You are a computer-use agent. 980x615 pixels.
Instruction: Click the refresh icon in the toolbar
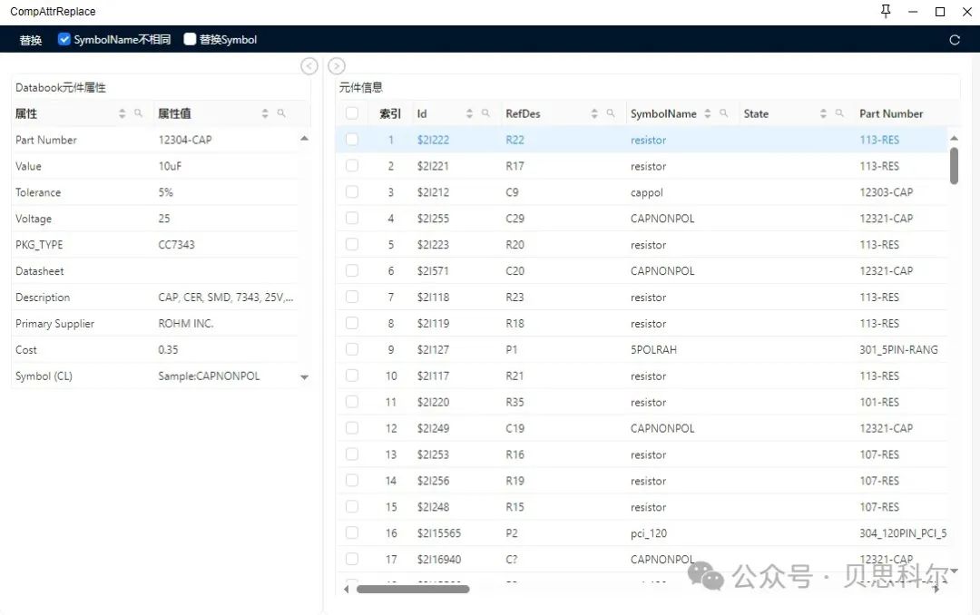click(954, 40)
